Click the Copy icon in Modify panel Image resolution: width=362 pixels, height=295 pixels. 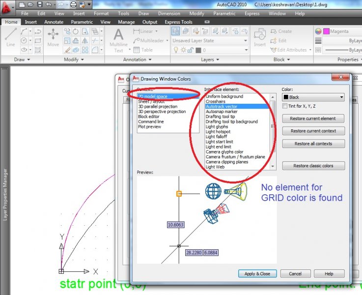(67, 31)
